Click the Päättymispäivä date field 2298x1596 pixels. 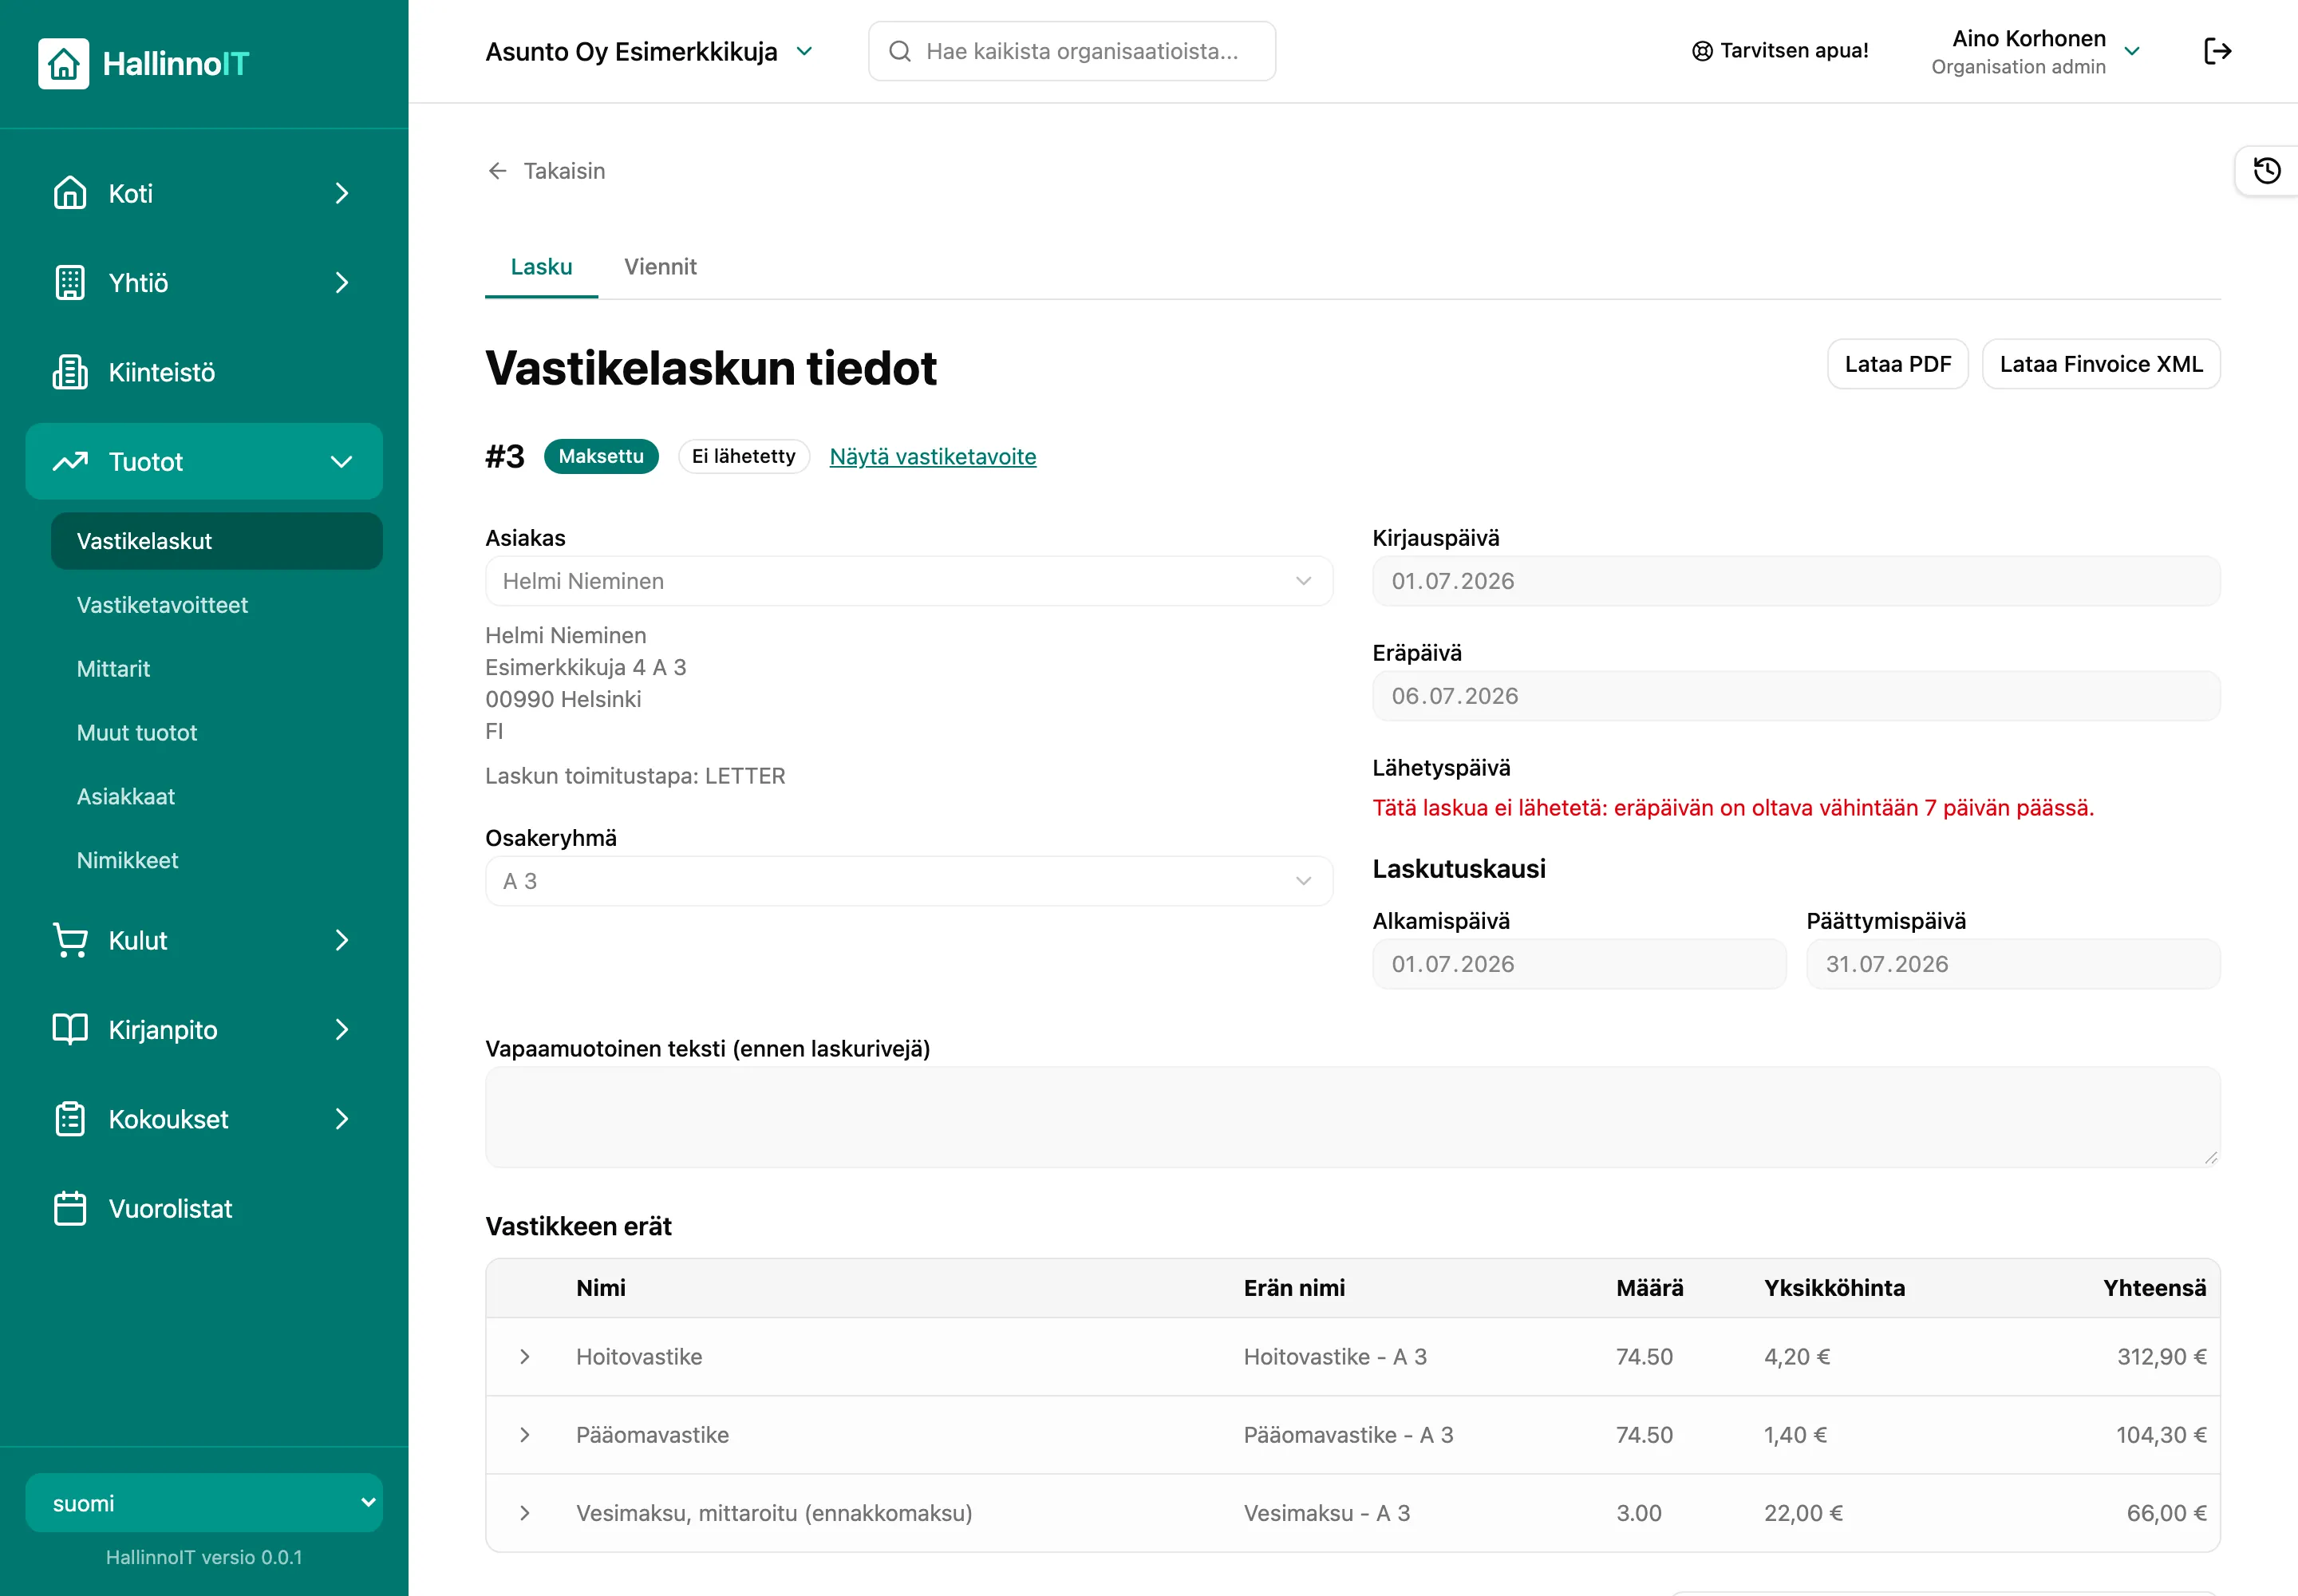[2012, 964]
